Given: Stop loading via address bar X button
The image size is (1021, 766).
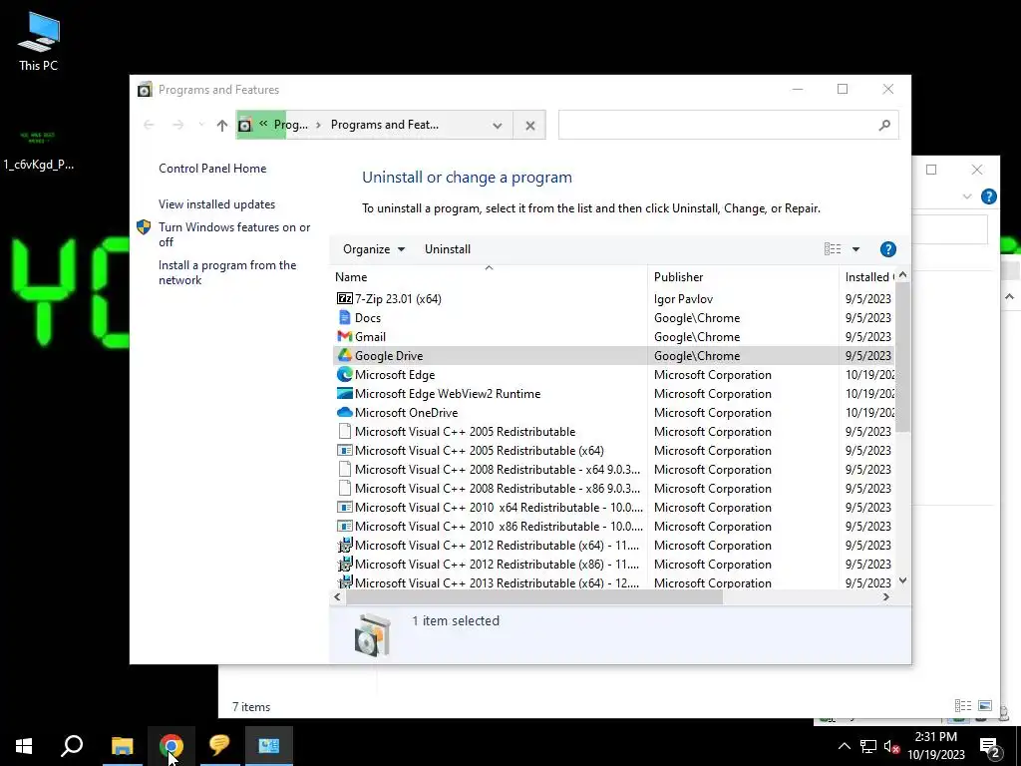Looking at the screenshot, I should pyautogui.click(x=530, y=125).
